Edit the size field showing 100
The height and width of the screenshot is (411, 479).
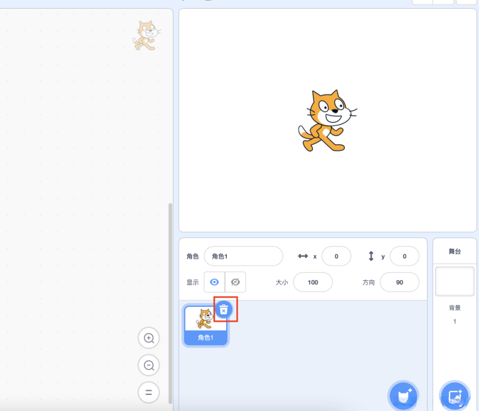(x=313, y=282)
